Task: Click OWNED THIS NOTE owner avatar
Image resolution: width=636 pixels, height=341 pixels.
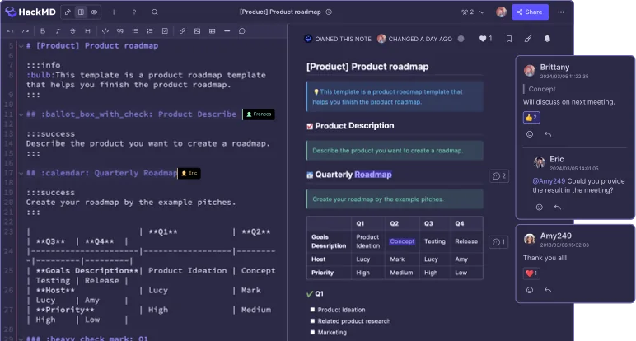Action: click(x=308, y=39)
